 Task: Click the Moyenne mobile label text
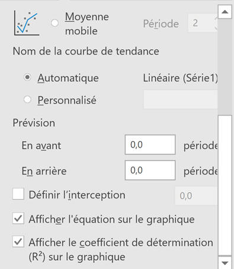(x=87, y=24)
